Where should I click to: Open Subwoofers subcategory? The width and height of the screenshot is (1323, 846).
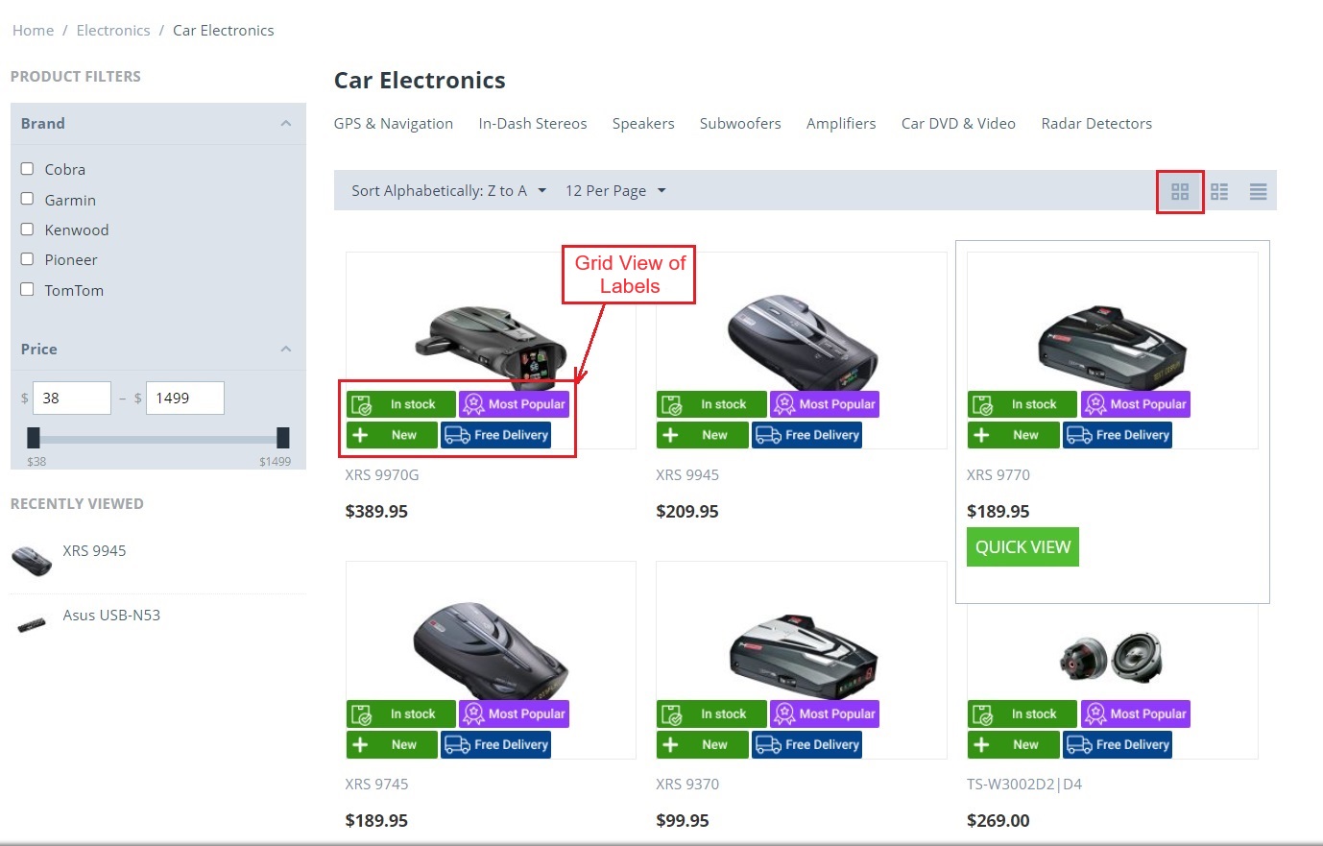click(740, 124)
